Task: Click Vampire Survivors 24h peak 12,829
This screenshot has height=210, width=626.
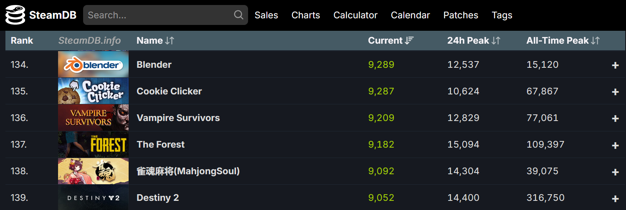Action: [x=463, y=118]
